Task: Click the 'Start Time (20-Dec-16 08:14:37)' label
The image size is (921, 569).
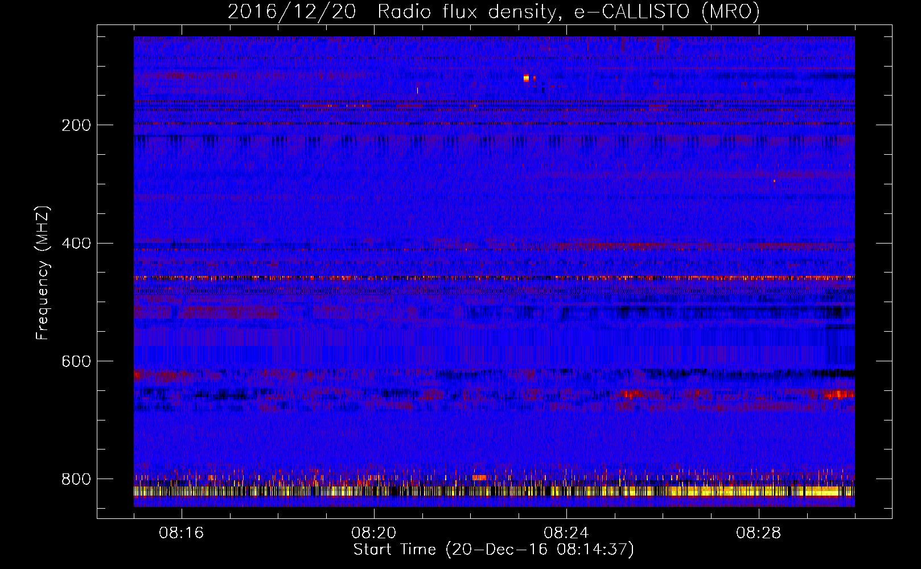Action: (x=494, y=550)
